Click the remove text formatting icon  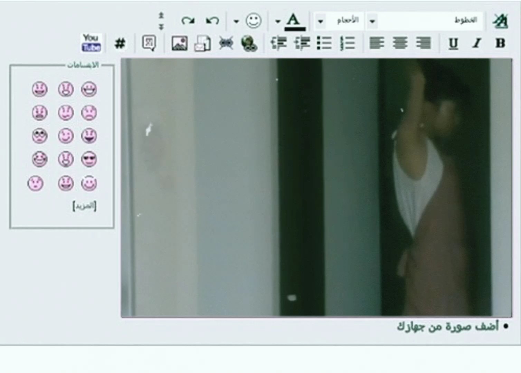[500, 21]
